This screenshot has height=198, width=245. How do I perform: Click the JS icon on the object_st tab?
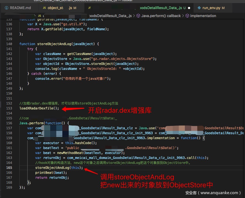(44, 8)
